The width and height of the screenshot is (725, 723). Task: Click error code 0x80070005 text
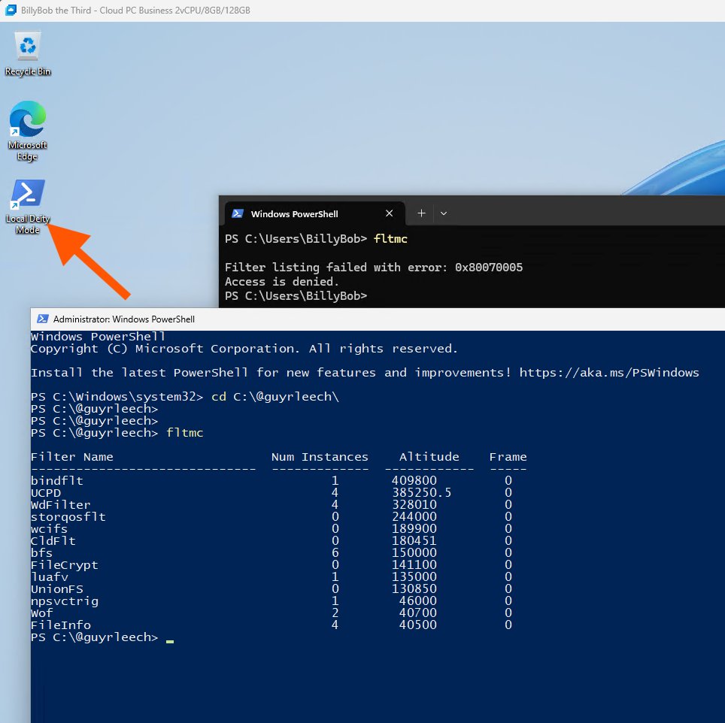pos(489,267)
